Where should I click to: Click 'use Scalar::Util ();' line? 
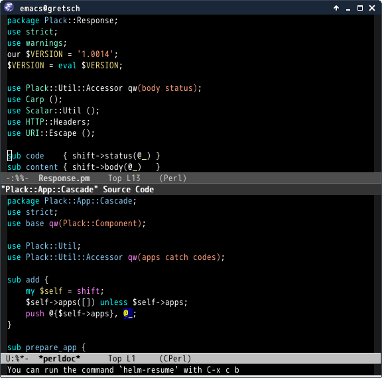pos(53,111)
